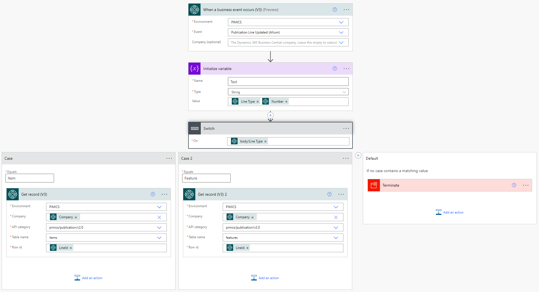The image size is (539, 292).
Task: Open the Type dropdown showing String
Action: pos(344,92)
